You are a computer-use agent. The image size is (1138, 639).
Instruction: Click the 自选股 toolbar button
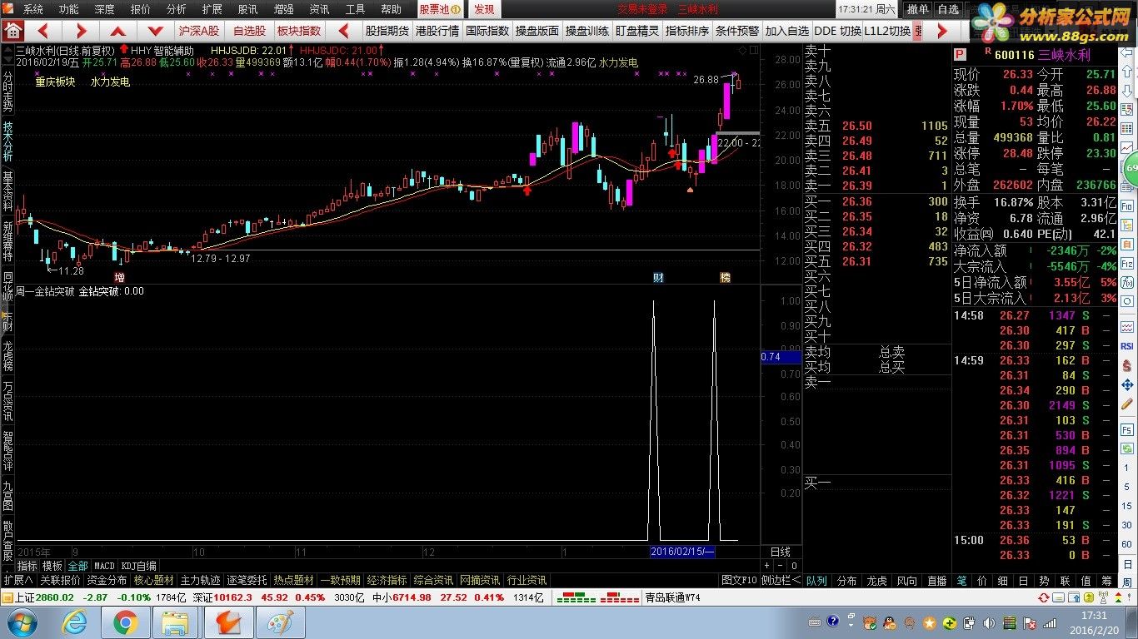tap(248, 31)
